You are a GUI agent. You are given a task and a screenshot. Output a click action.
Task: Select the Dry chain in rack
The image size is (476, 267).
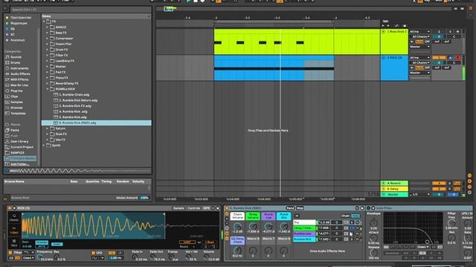[304, 222]
